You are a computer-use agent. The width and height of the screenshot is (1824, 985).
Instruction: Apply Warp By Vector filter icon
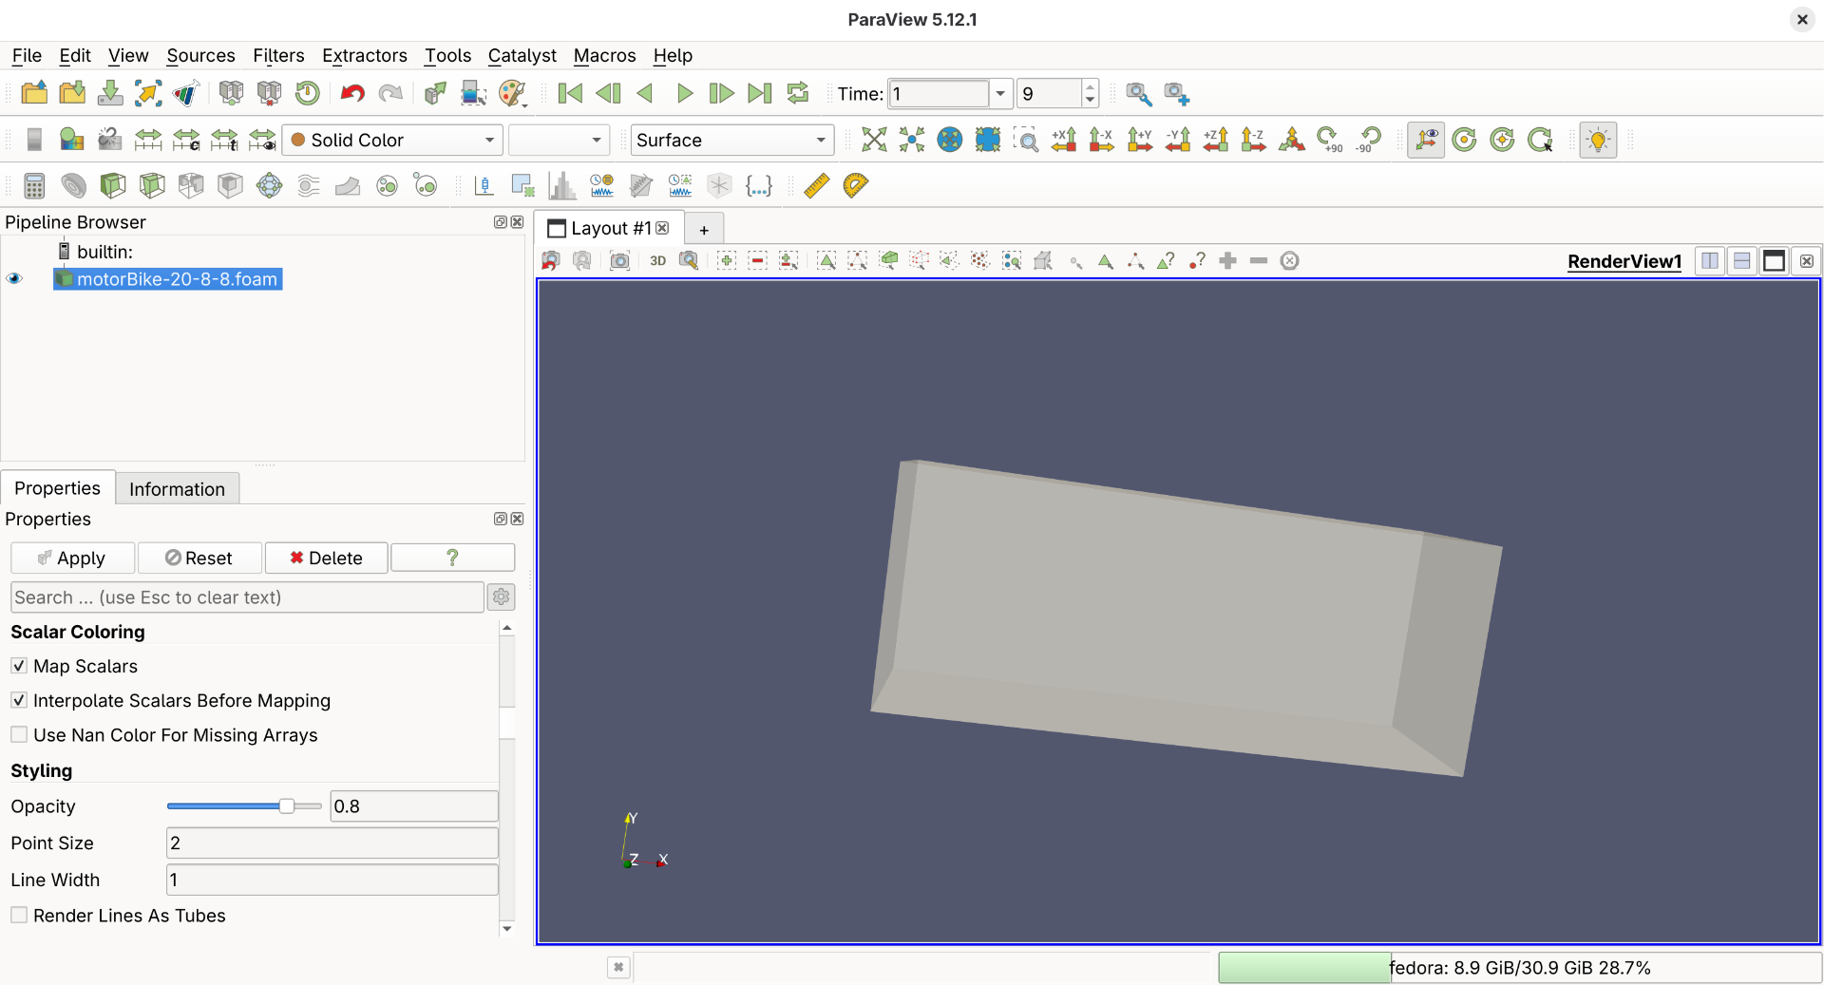[x=348, y=185]
